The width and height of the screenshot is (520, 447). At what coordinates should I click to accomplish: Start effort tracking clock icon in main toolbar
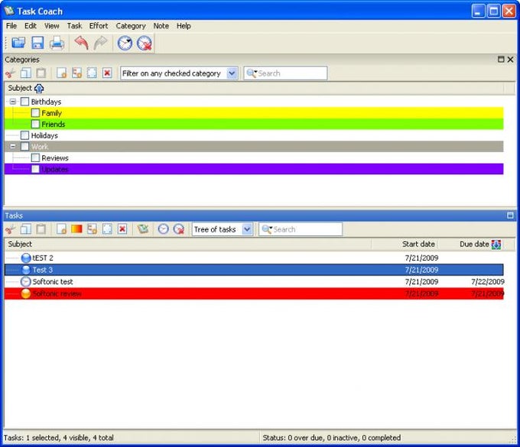(x=125, y=43)
